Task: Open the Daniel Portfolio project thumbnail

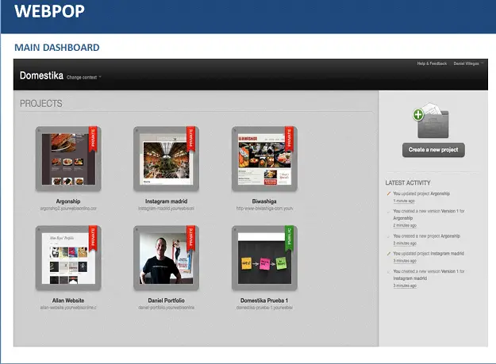Action: pos(166,258)
